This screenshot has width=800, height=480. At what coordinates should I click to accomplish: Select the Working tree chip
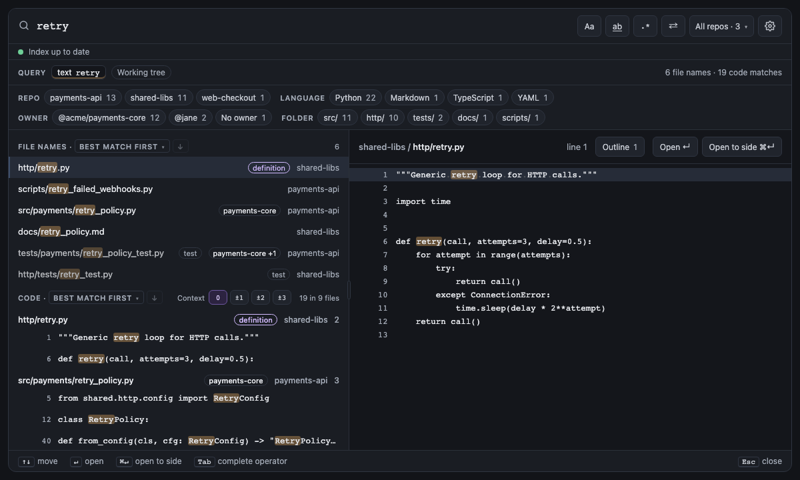pos(141,73)
